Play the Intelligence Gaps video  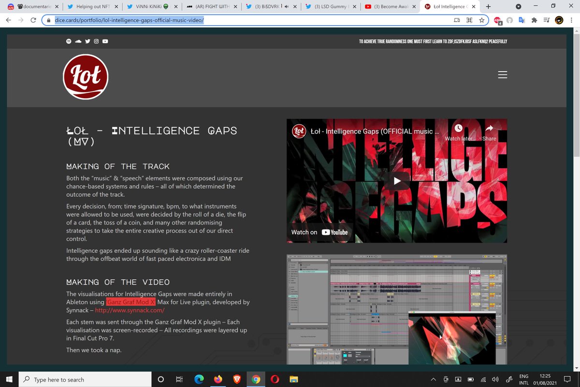pos(397,181)
